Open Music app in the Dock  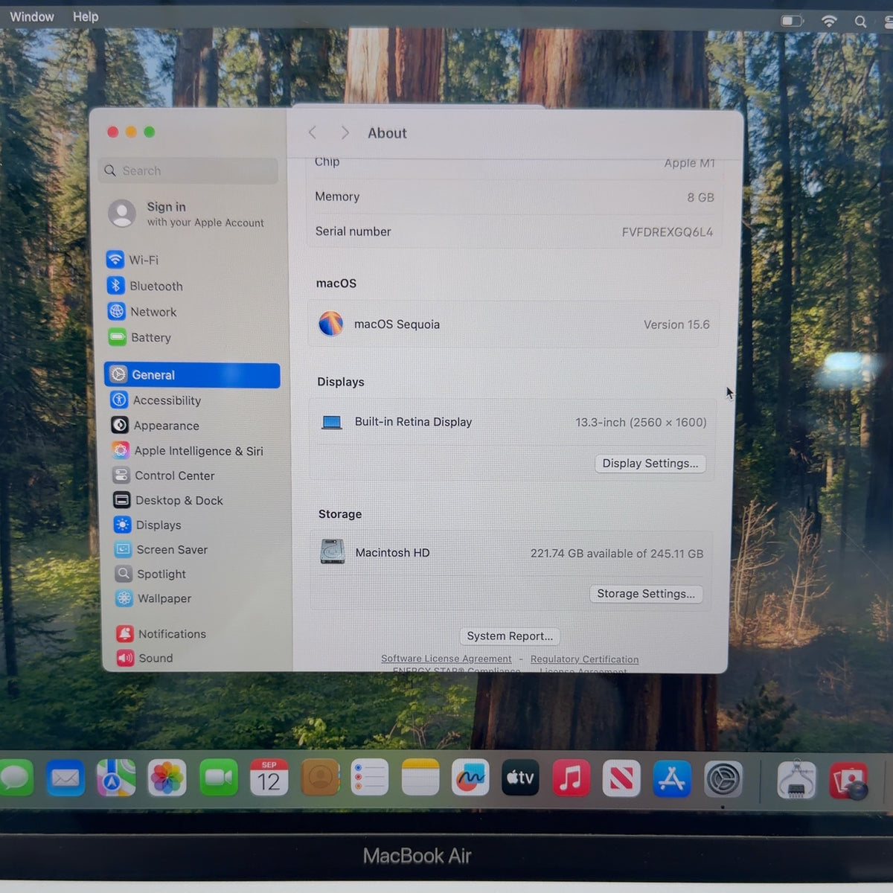click(x=571, y=778)
